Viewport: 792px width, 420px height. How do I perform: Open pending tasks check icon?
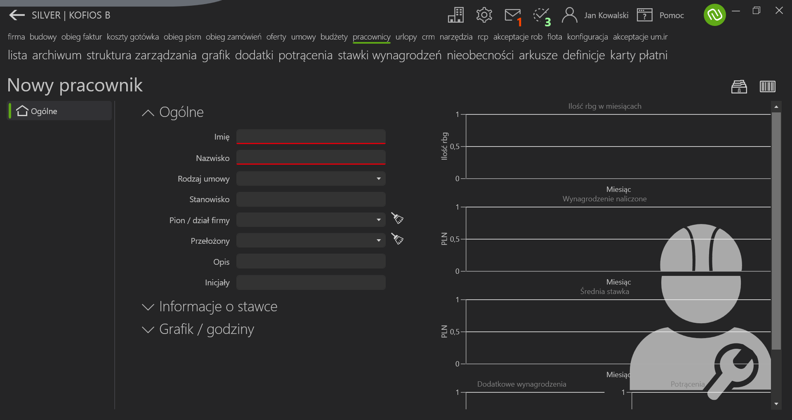[x=541, y=16]
